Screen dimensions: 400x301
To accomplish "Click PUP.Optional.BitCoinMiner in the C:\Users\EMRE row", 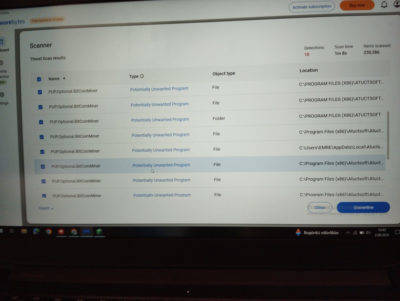I will (x=75, y=151).
